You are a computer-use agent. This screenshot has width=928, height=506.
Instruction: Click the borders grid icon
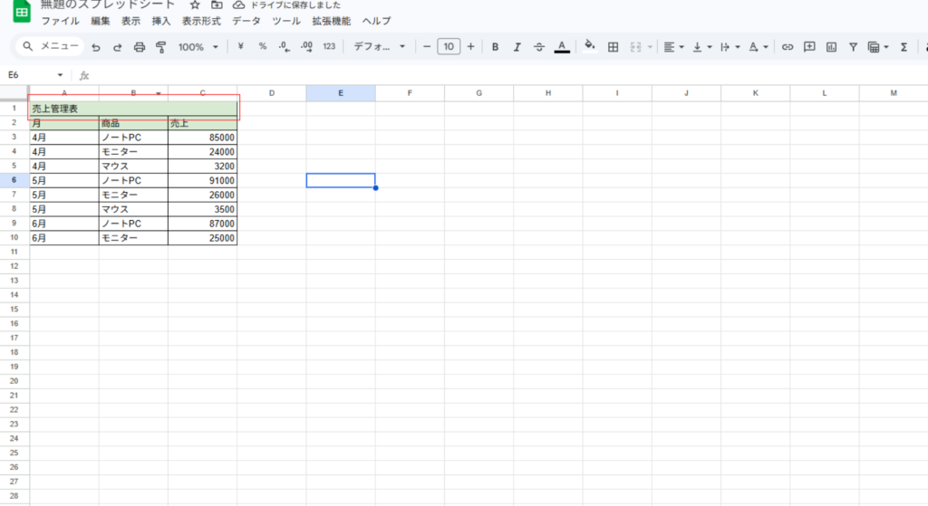613,47
